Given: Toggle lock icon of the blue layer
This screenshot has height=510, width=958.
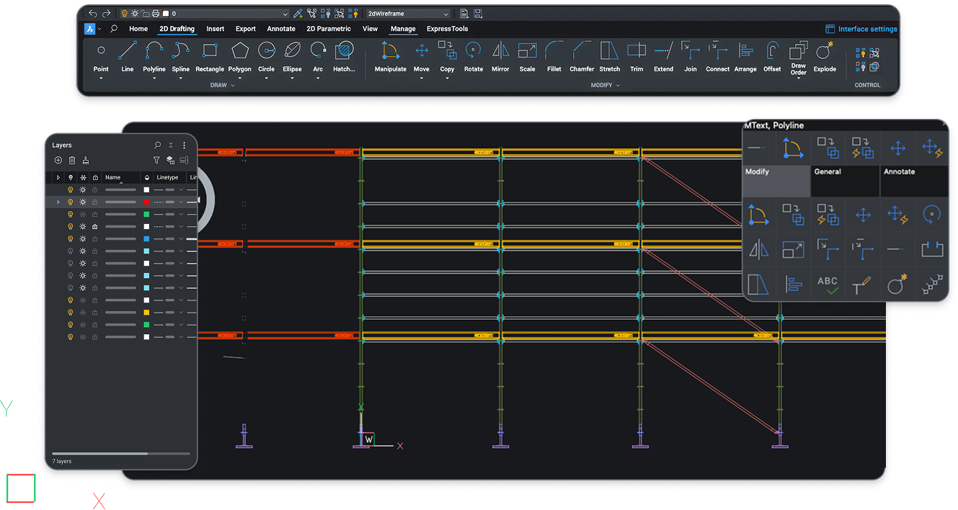Looking at the screenshot, I should [94, 239].
